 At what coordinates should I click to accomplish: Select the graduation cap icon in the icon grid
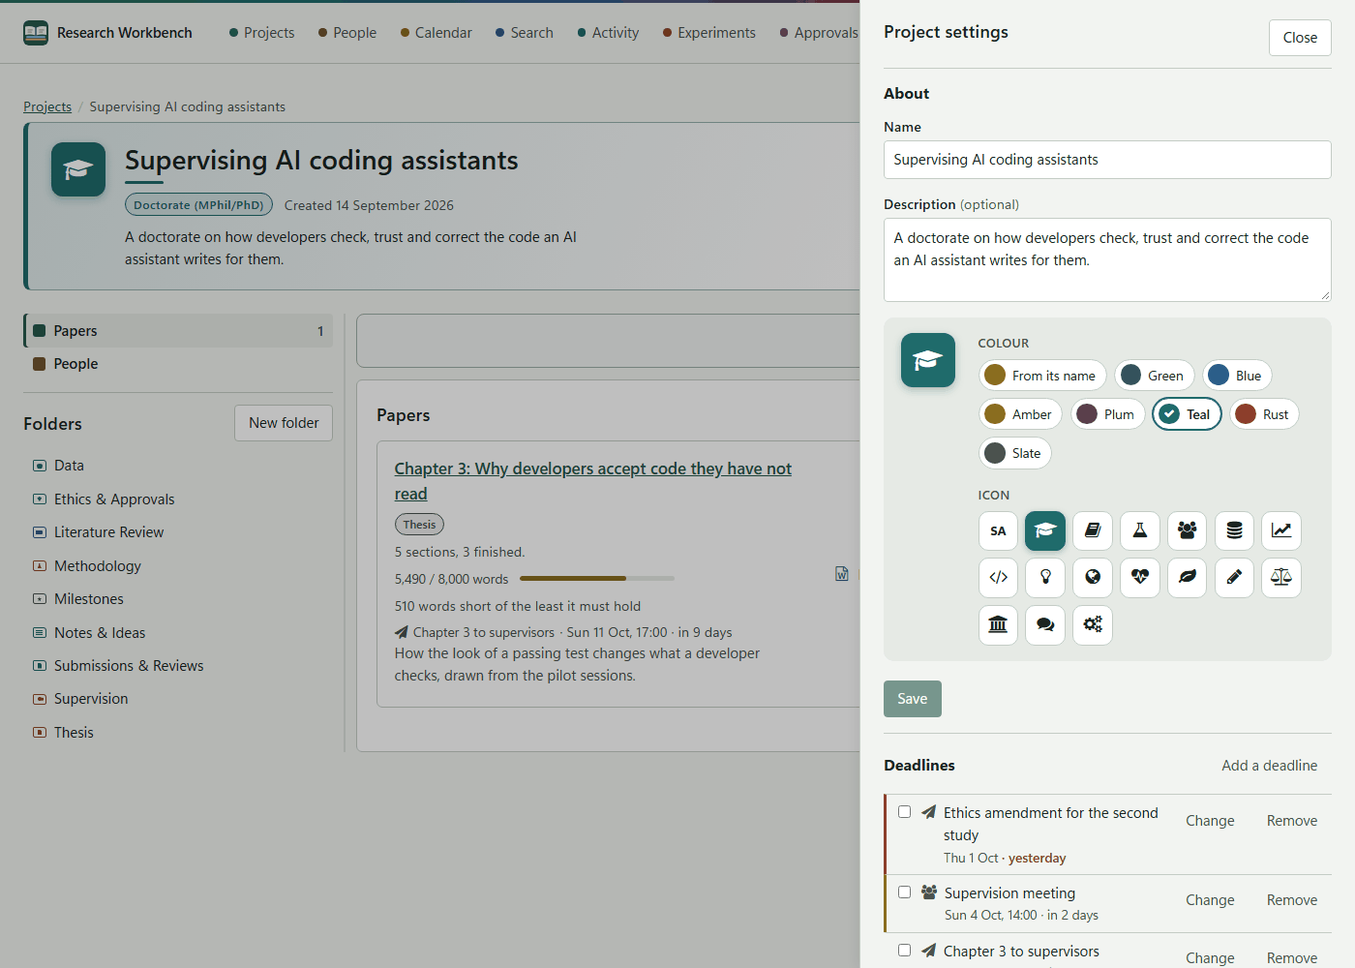[x=1045, y=530]
